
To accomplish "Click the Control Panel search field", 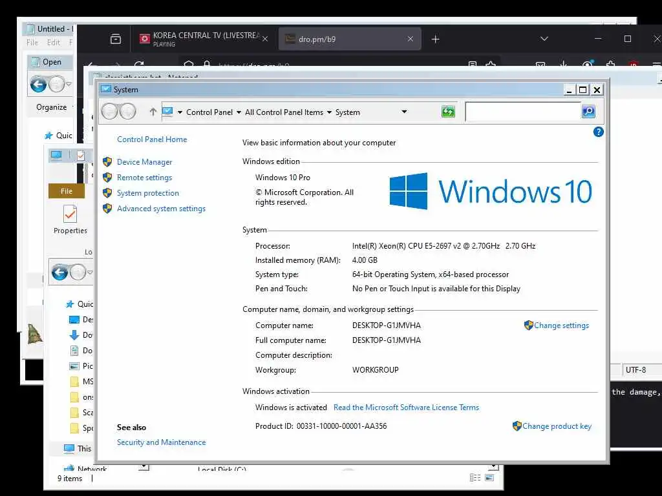I will coord(523,112).
